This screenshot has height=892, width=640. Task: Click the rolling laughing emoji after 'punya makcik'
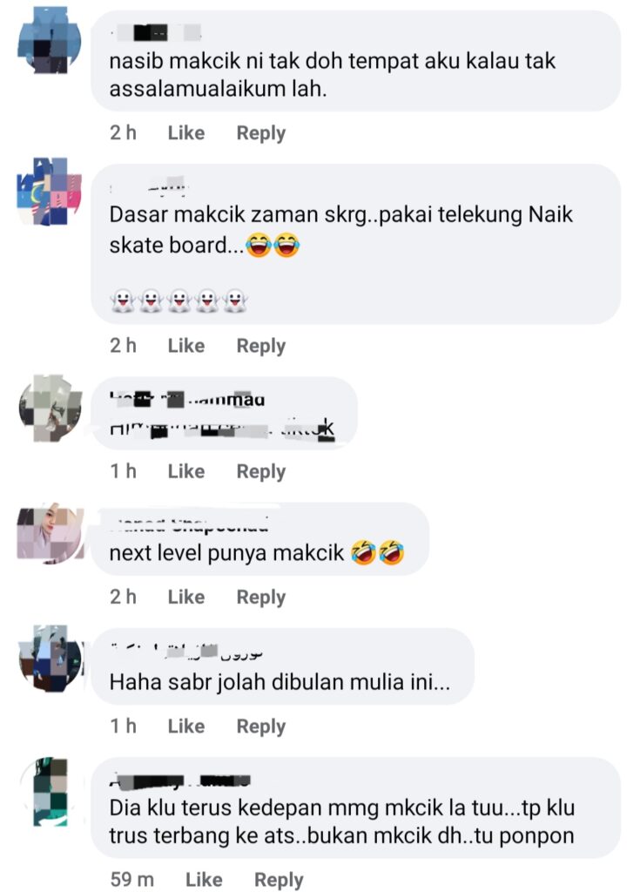pyautogui.click(x=377, y=552)
